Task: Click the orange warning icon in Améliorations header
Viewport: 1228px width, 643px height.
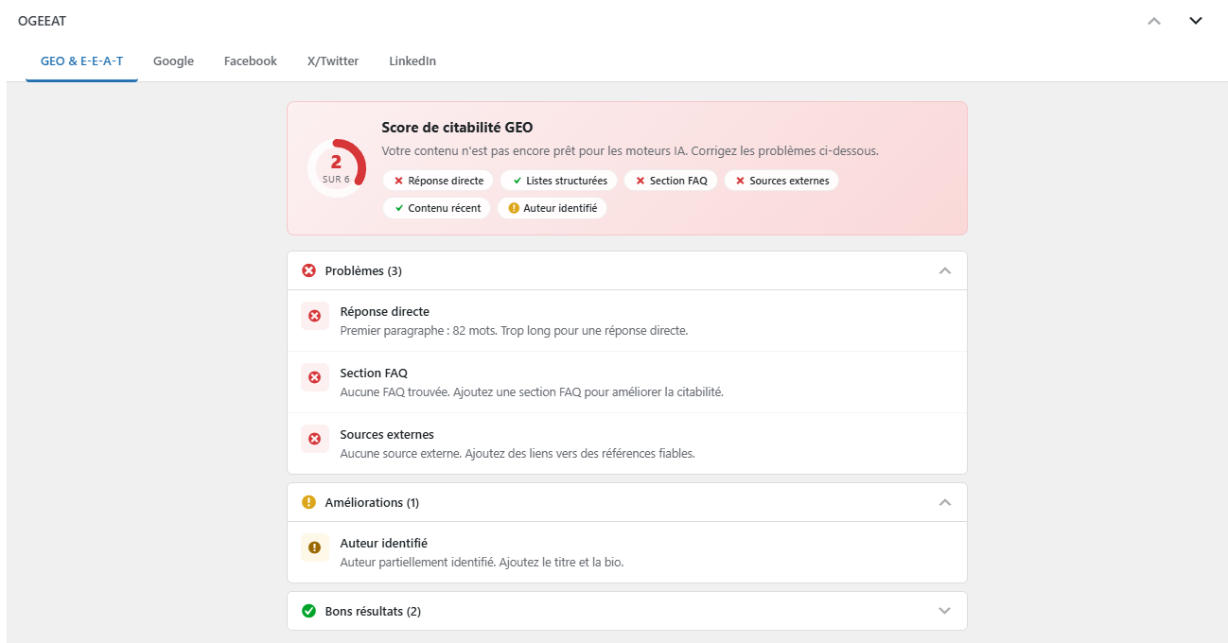Action: tap(308, 502)
